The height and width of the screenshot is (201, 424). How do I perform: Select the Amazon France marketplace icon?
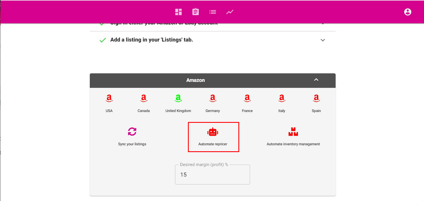[x=247, y=98]
